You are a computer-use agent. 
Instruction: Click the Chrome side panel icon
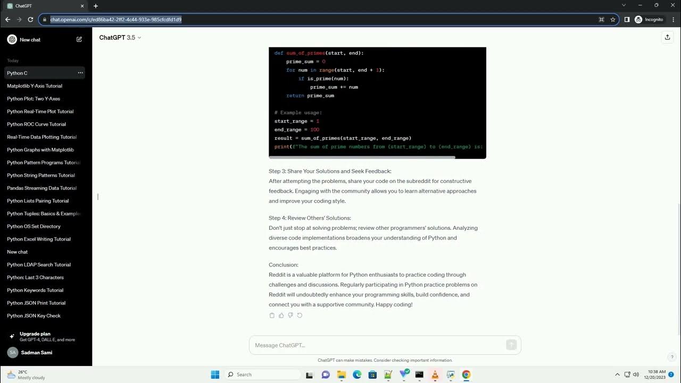click(627, 20)
